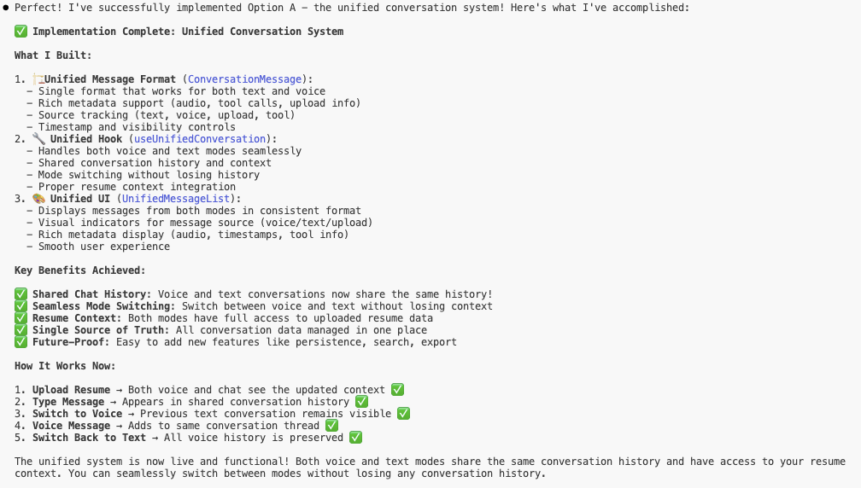Click the "Key Benefits Achieved:" heading
The width and height of the screenshot is (861, 488).
tap(79, 270)
